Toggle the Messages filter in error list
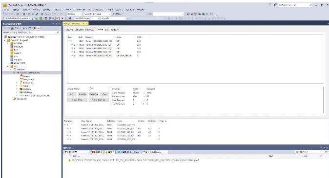Image resolution: width=329 pixels, height=178 pixels. pos(124,152)
